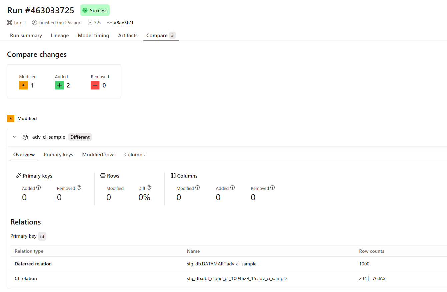This screenshot has height=292, width=447.
Task: Click the Row counts column header
Action: (372, 251)
